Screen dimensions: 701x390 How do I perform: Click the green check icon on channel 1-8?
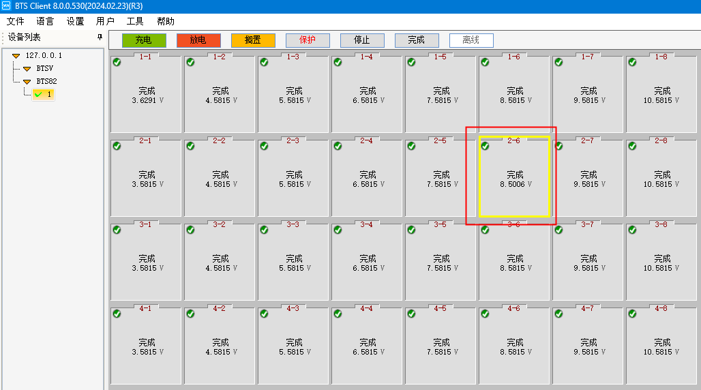[632, 62]
